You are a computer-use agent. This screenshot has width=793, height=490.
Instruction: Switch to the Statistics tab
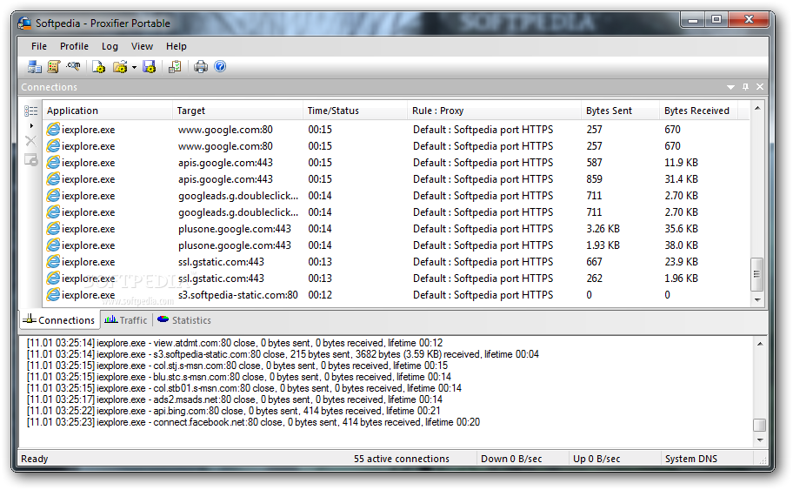point(184,320)
